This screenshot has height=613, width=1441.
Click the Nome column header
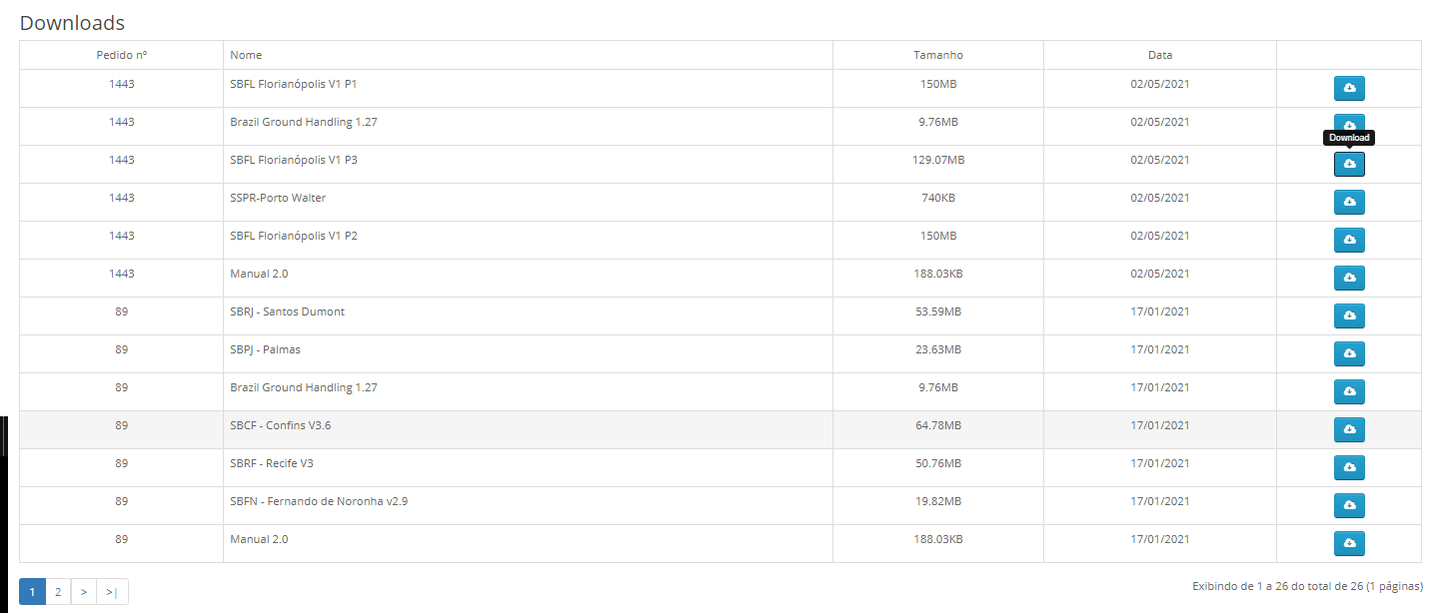click(x=246, y=55)
